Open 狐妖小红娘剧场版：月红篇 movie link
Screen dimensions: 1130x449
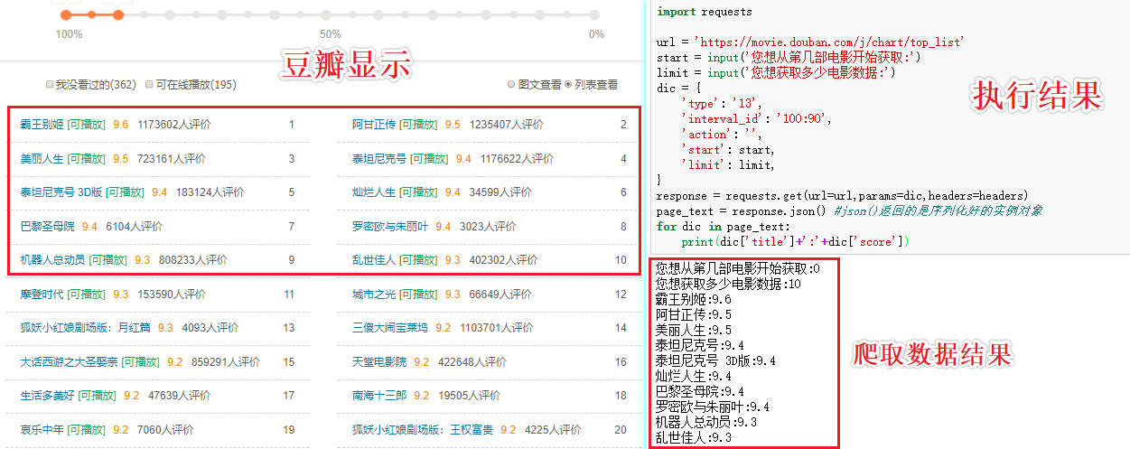86,328
